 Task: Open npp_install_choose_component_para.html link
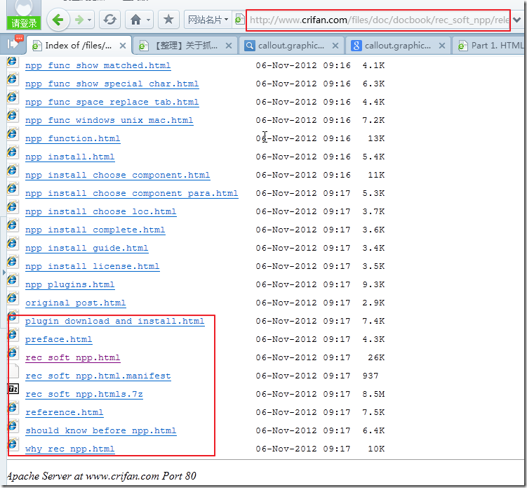point(132,193)
